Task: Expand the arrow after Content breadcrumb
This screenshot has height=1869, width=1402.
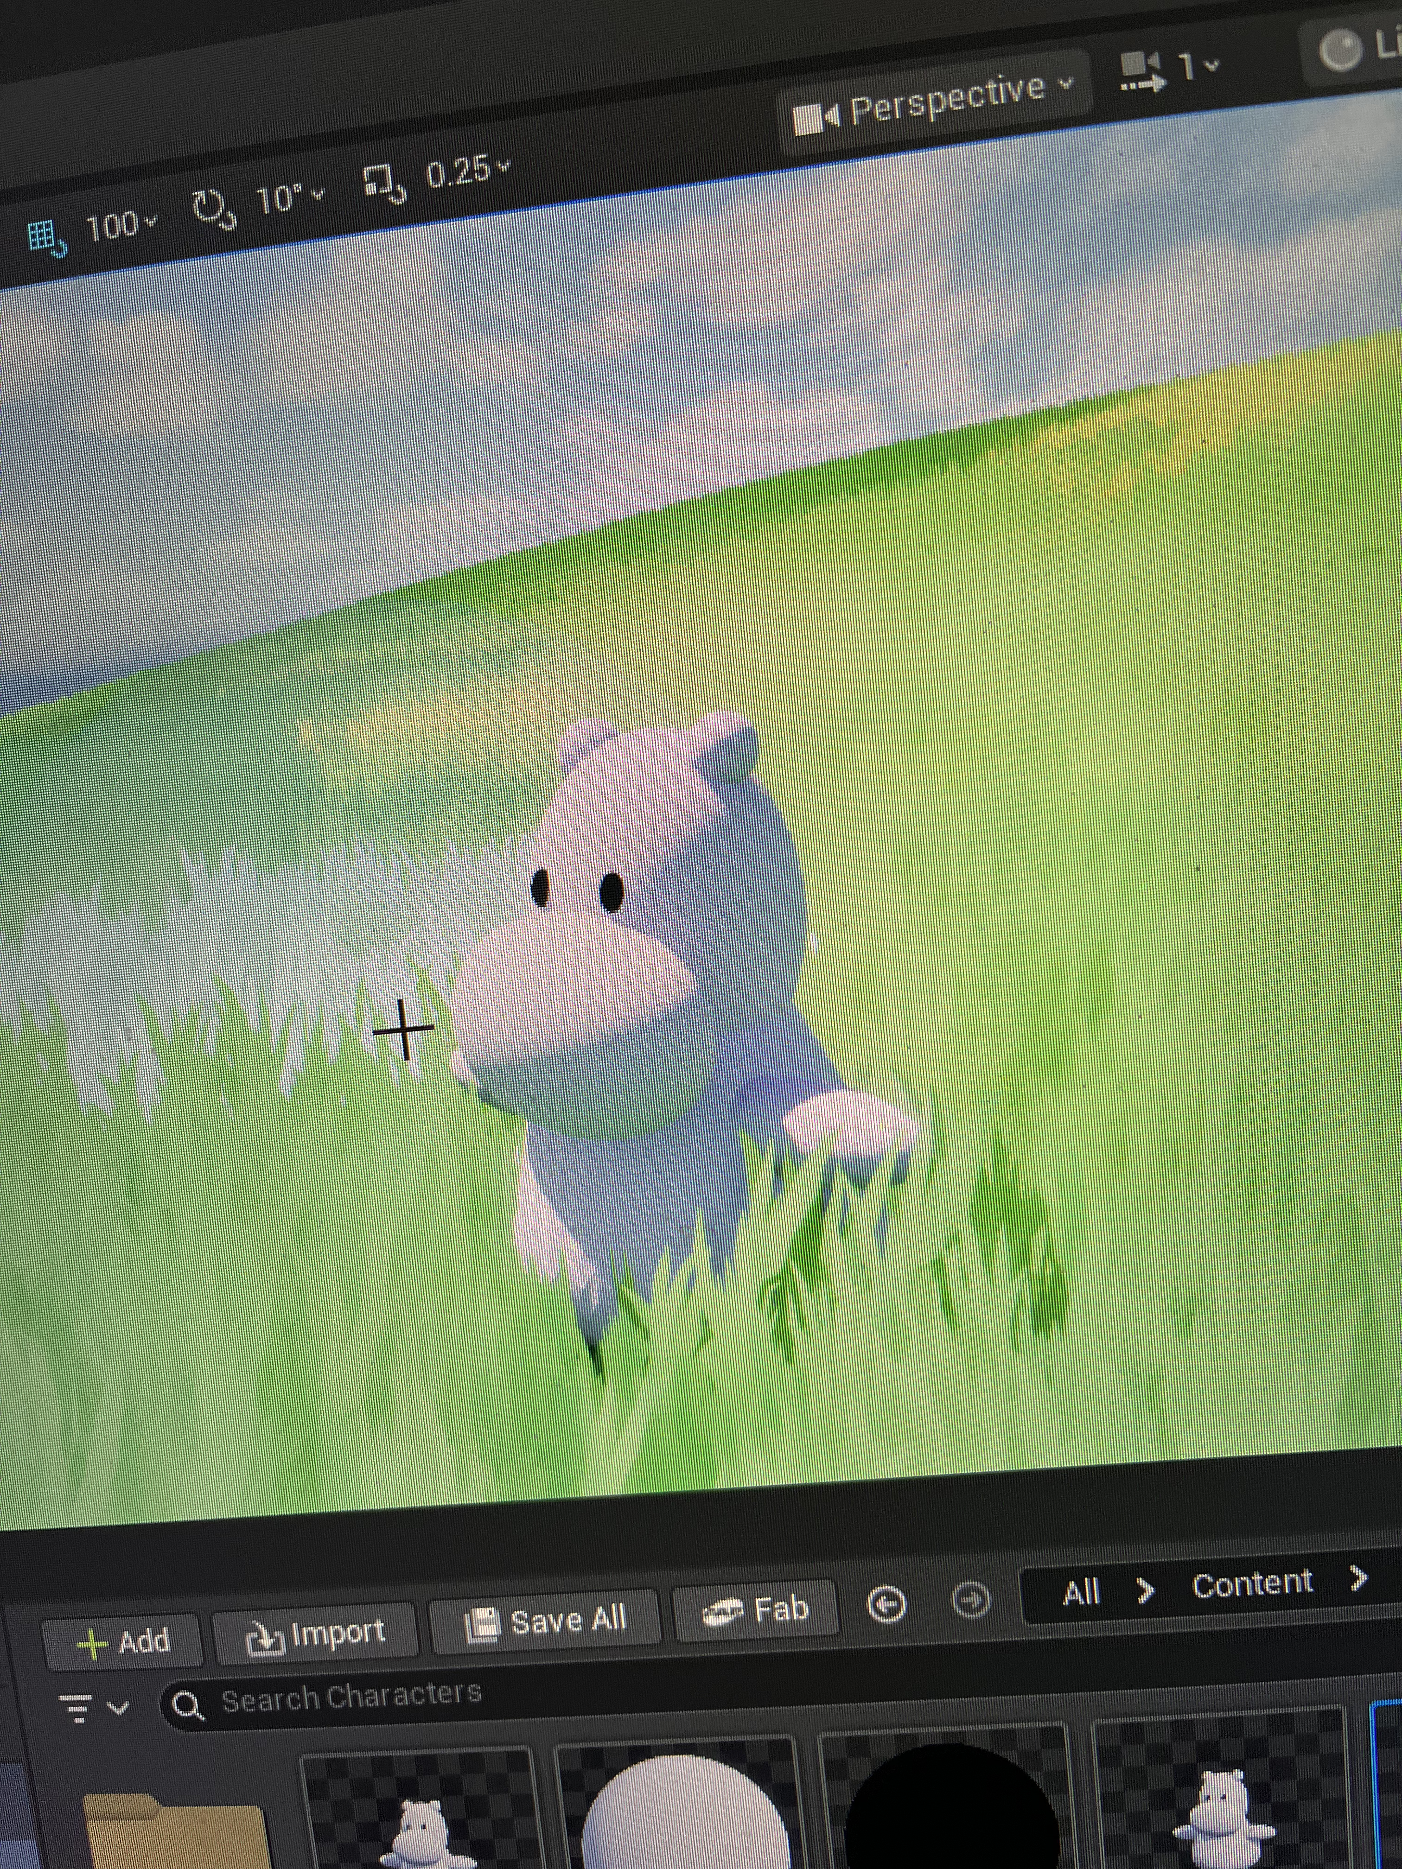Action: point(1358,1577)
